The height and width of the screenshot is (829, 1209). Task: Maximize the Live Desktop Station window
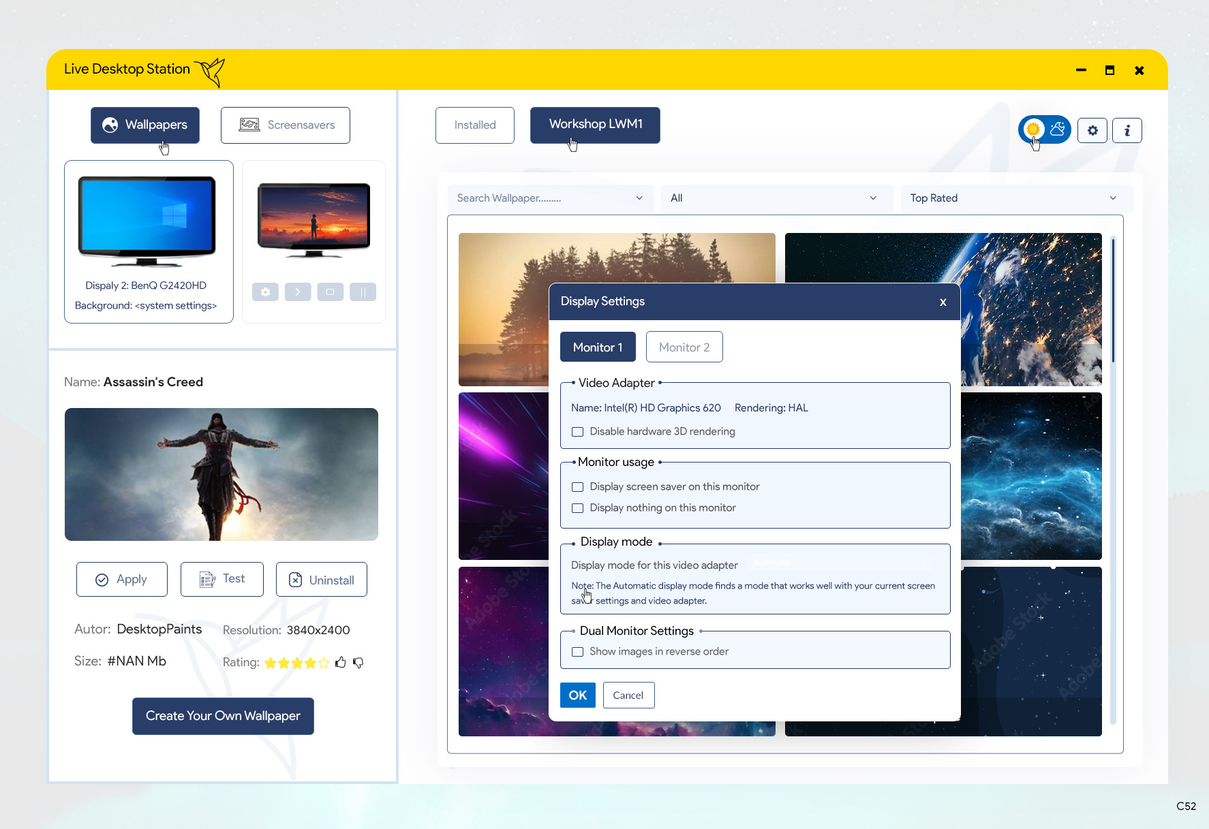(1110, 70)
